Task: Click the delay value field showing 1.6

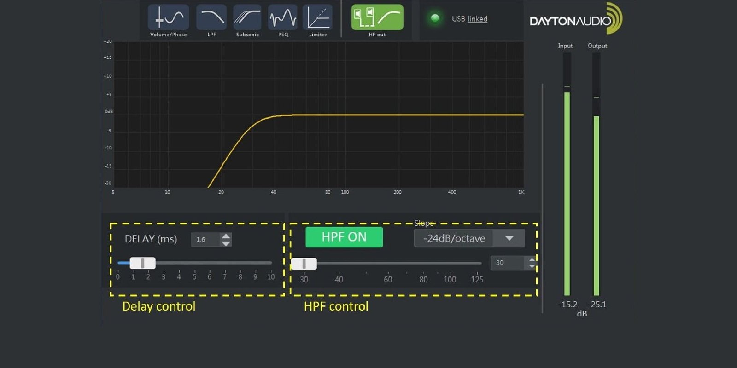Action: pos(206,240)
